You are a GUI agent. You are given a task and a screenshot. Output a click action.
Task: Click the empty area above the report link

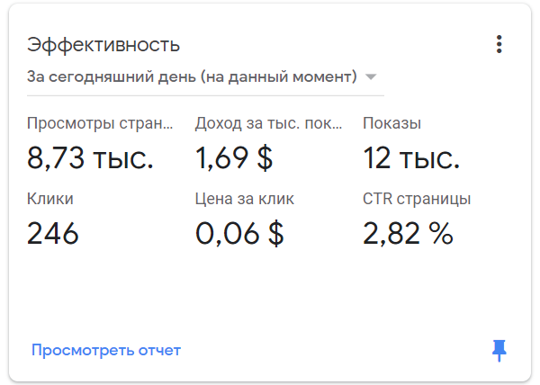click(270, 292)
